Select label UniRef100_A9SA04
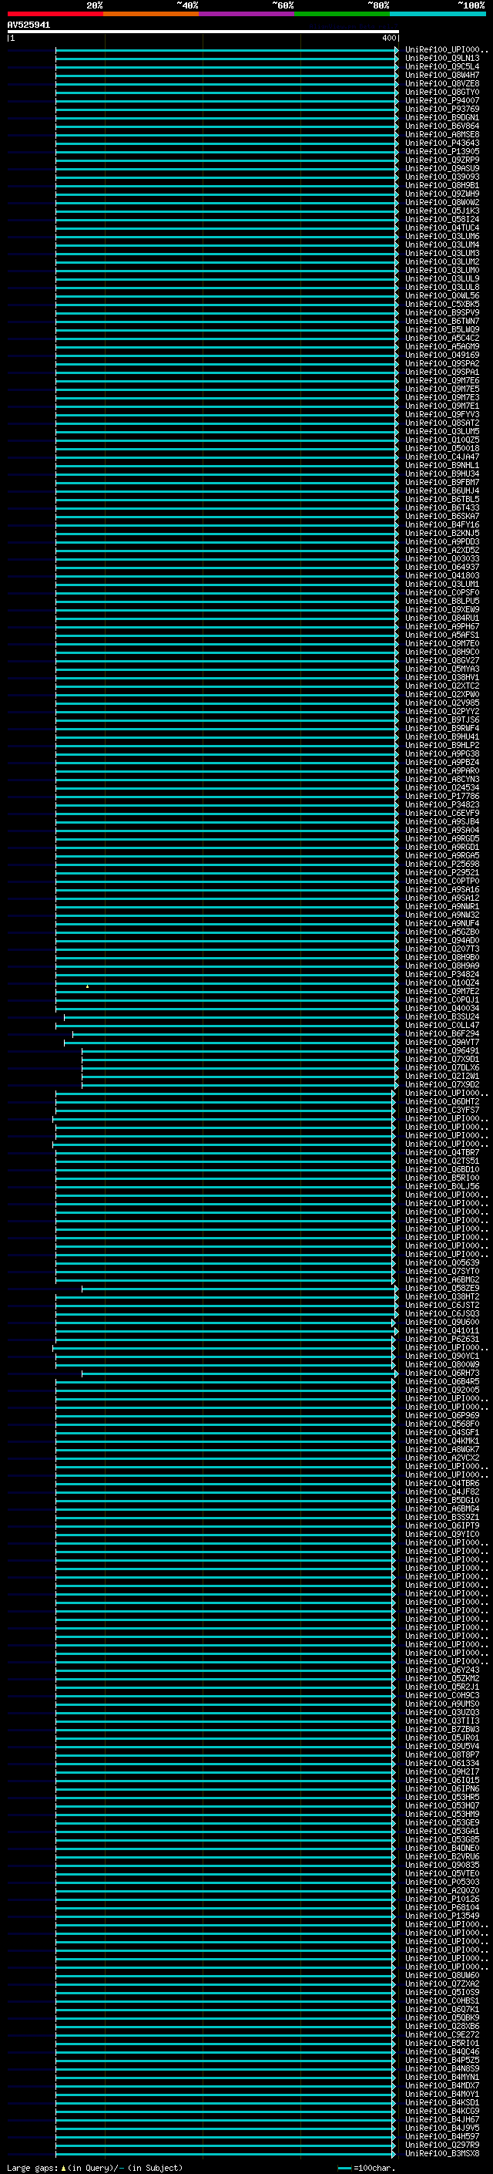The width and height of the screenshot is (493, 2174). tap(442, 830)
